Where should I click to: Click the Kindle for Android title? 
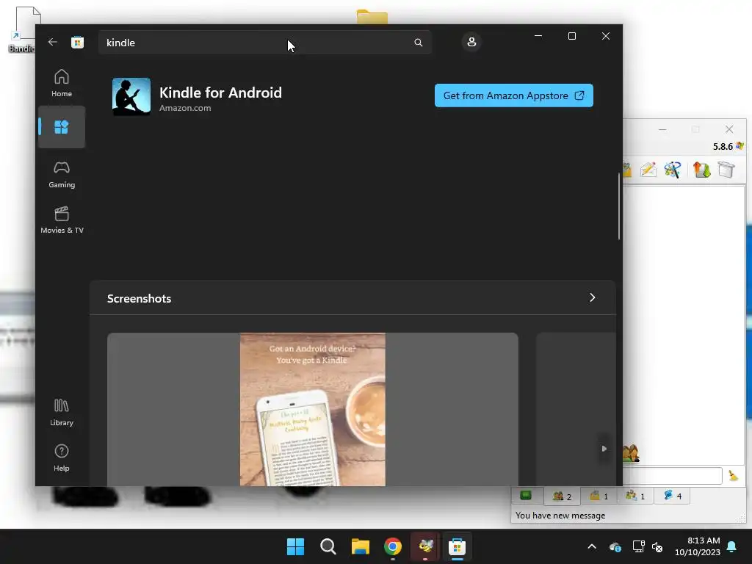[220, 93]
